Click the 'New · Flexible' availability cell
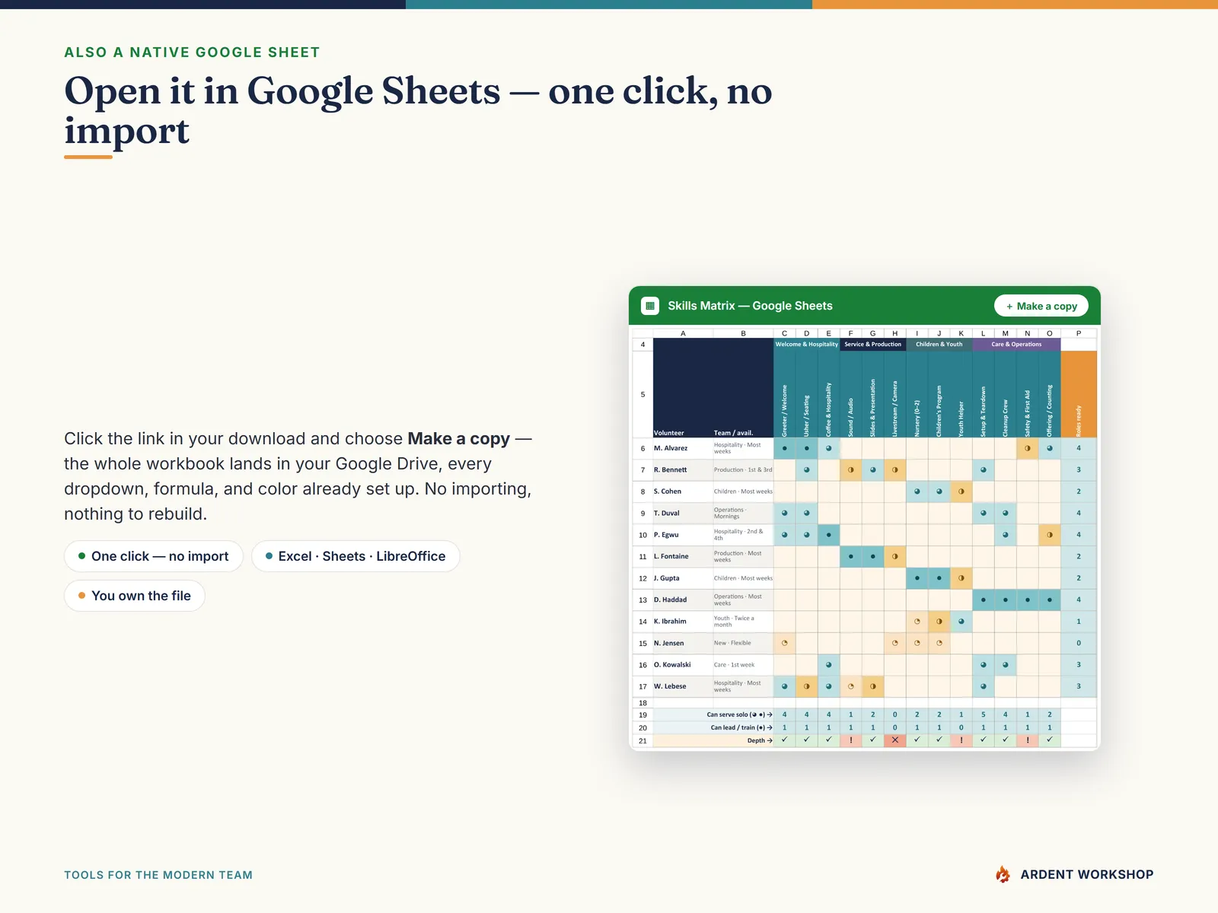This screenshot has height=913, width=1218. 743,644
